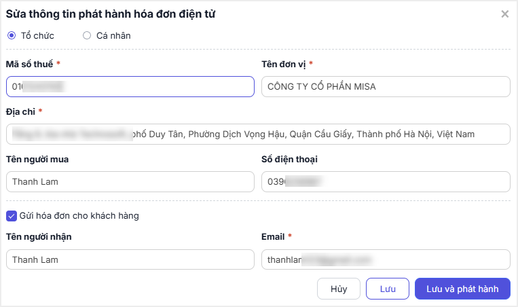Uncheck "Gửi hóa đơn cho khách hàng" checkbox
This screenshot has width=518, height=307.
click(x=12, y=216)
